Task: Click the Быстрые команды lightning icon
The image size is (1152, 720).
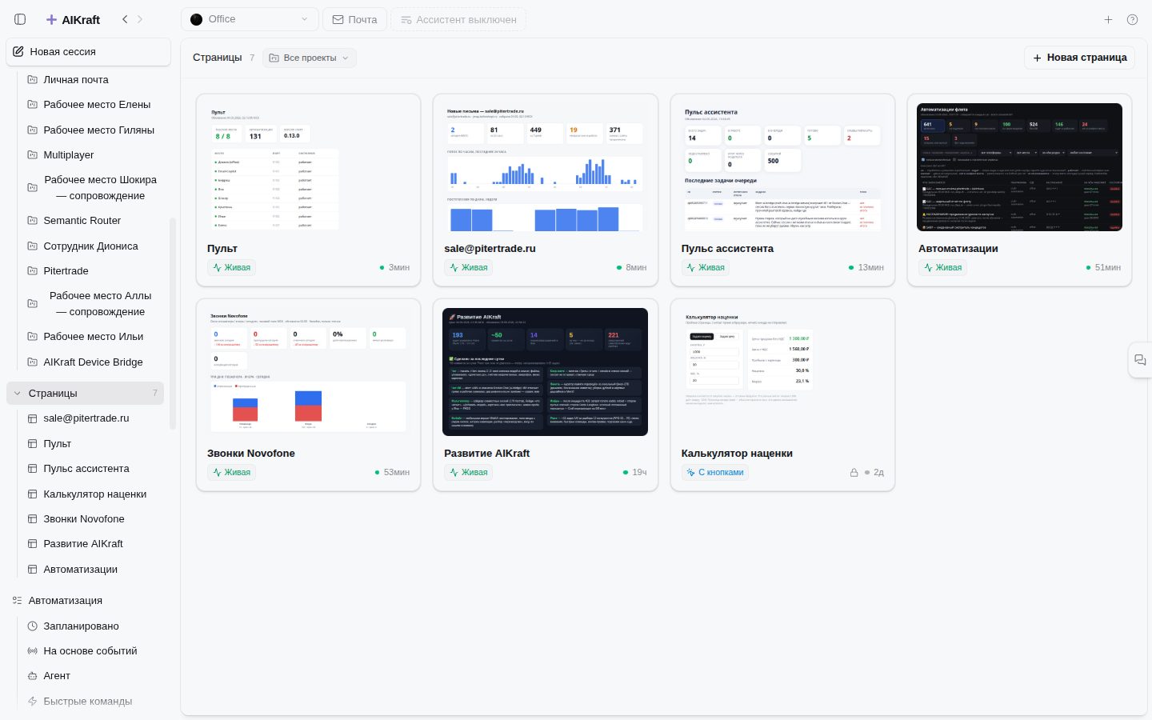Action: [33, 702]
